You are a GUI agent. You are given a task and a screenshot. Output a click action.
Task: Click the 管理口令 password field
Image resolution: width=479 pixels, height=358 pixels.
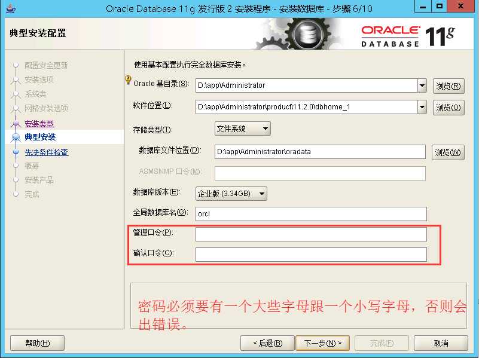click(311, 234)
